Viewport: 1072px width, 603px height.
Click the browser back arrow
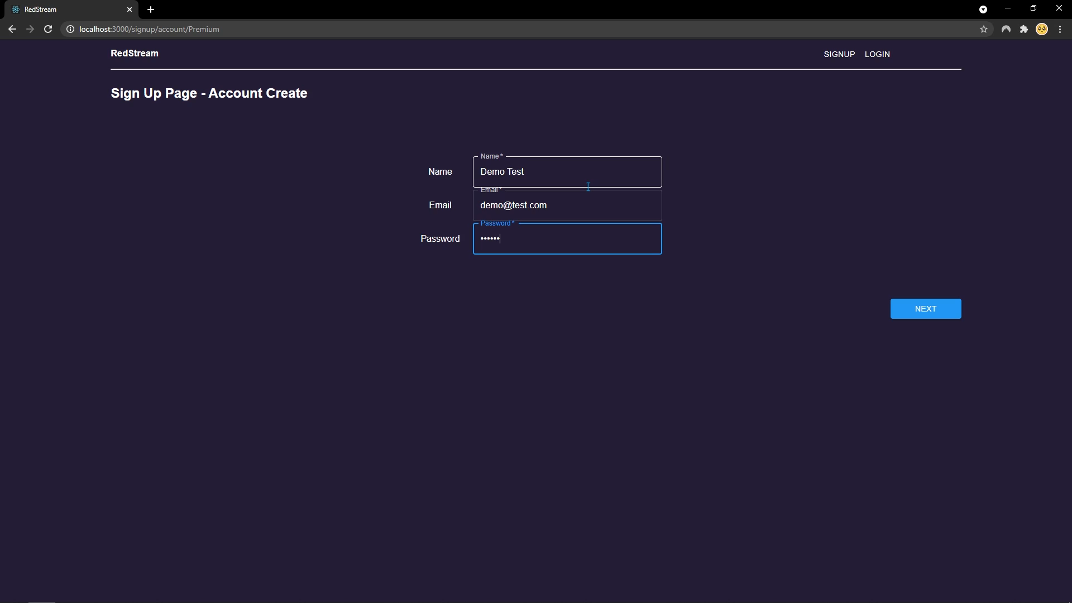pos(12,29)
